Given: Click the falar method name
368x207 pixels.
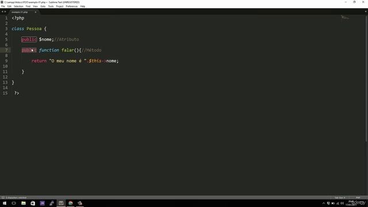Looking at the screenshot, I should coord(68,50).
